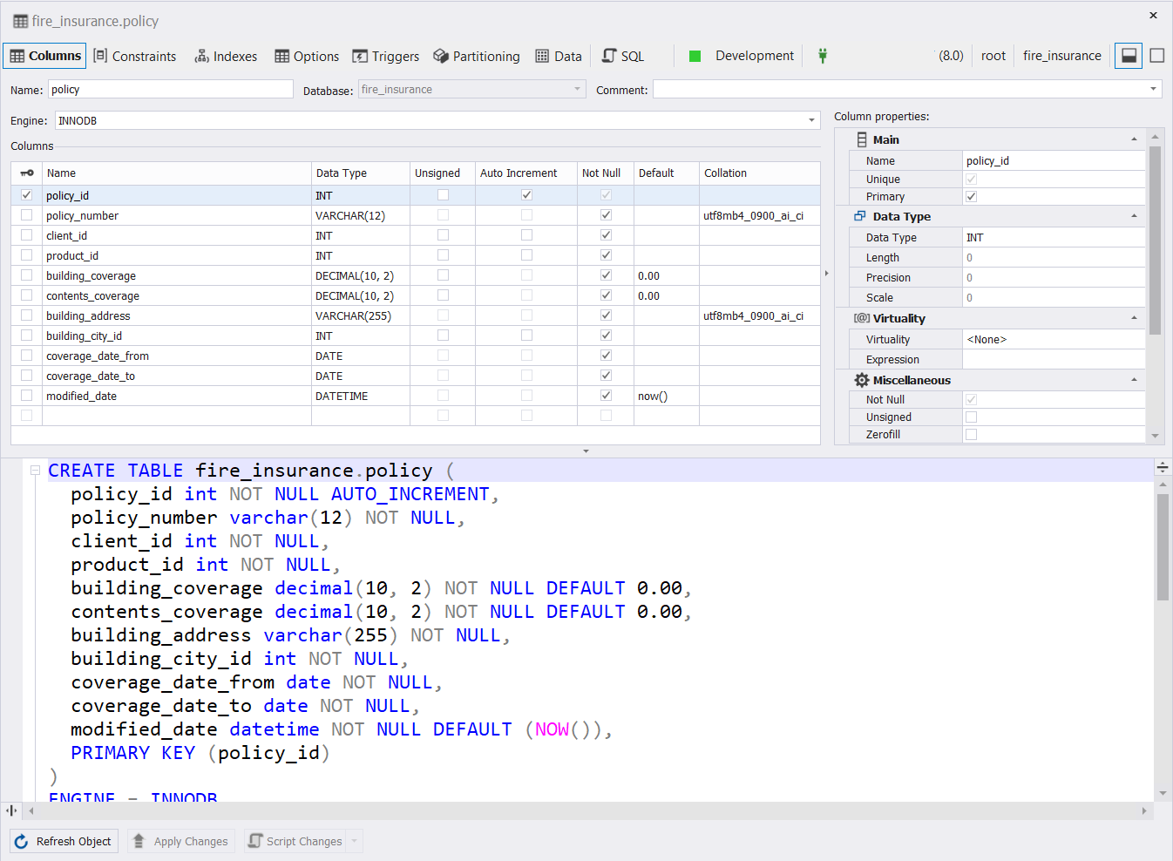This screenshot has height=861, width=1173.
Task: Click the Data Type section icon
Action: pos(860,216)
